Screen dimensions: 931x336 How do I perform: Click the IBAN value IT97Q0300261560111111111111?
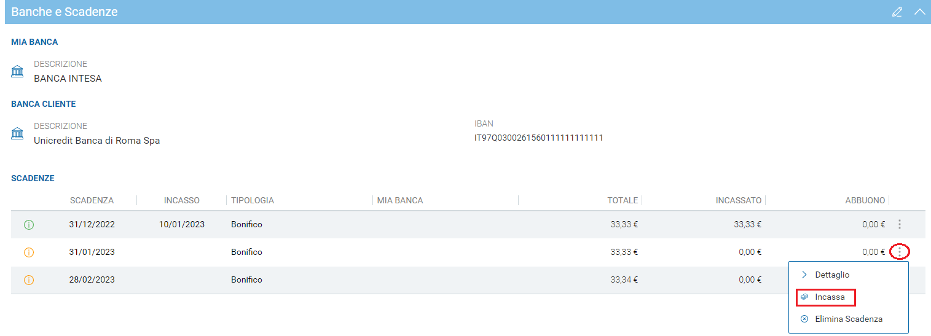[539, 138]
